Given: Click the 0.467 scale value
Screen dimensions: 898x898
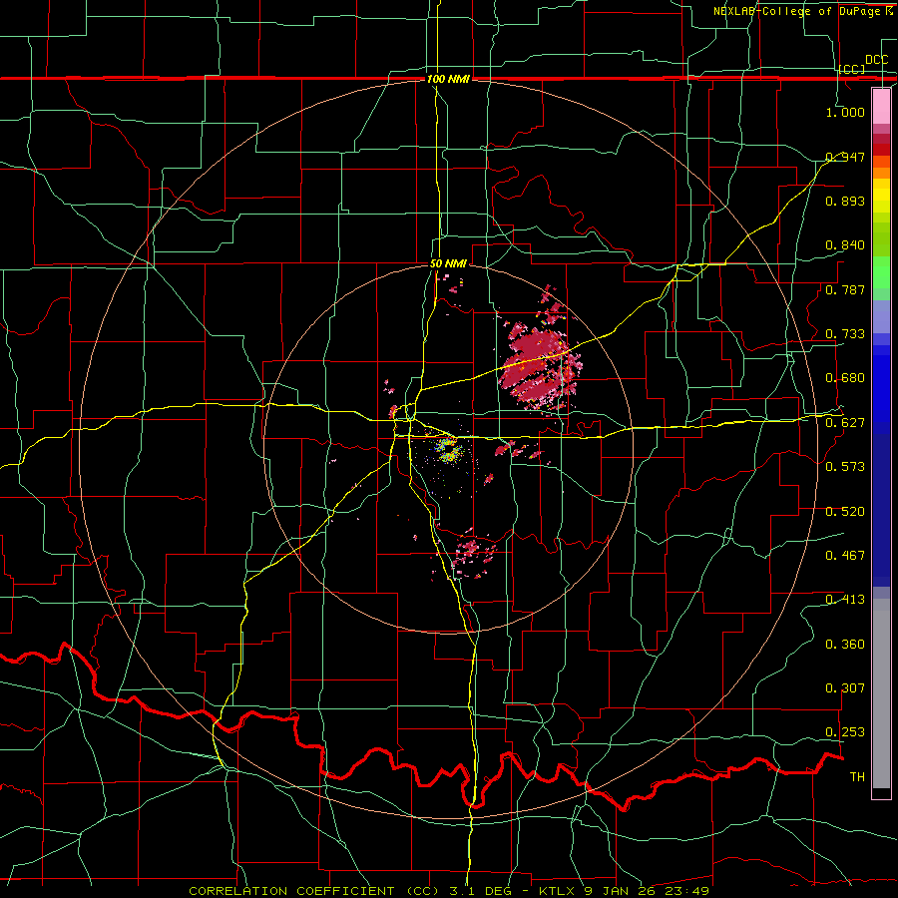Looking at the screenshot, I should pyautogui.click(x=845, y=556).
